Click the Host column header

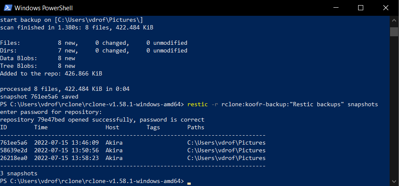pos(112,127)
